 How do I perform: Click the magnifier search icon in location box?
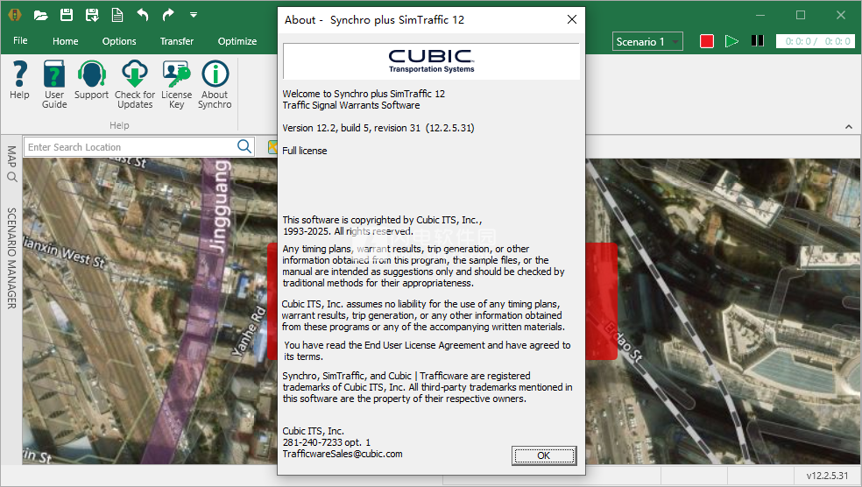click(244, 146)
